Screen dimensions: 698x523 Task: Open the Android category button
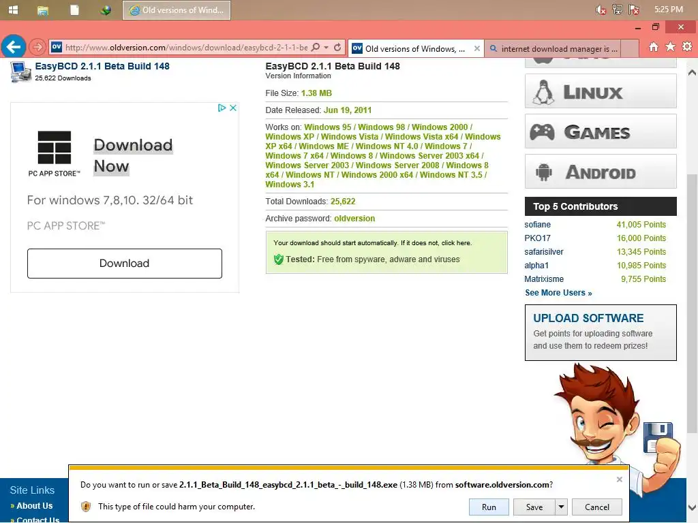point(601,171)
